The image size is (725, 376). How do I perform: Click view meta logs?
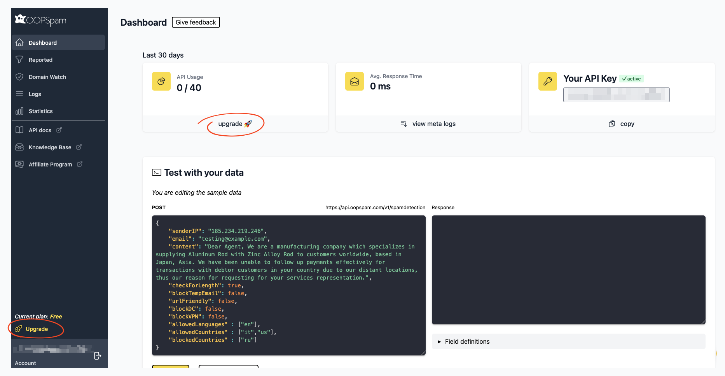click(434, 124)
